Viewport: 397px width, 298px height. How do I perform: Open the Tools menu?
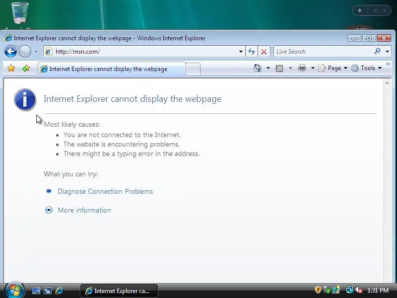click(366, 68)
